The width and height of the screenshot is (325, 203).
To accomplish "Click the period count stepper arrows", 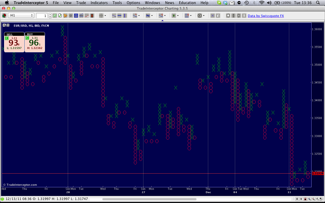I will pyautogui.click(x=50, y=16).
